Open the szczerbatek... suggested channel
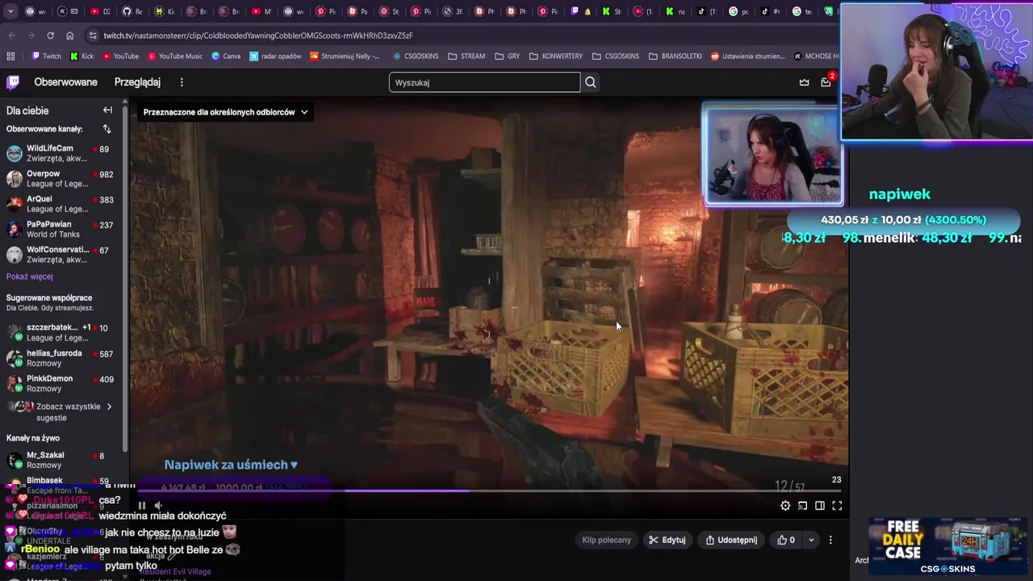Image resolution: width=1033 pixels, height=581 pixels. point(63,332)
